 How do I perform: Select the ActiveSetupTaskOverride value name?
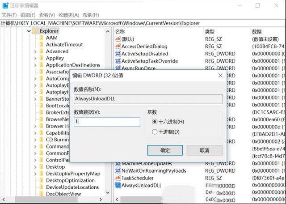[150, 61]
